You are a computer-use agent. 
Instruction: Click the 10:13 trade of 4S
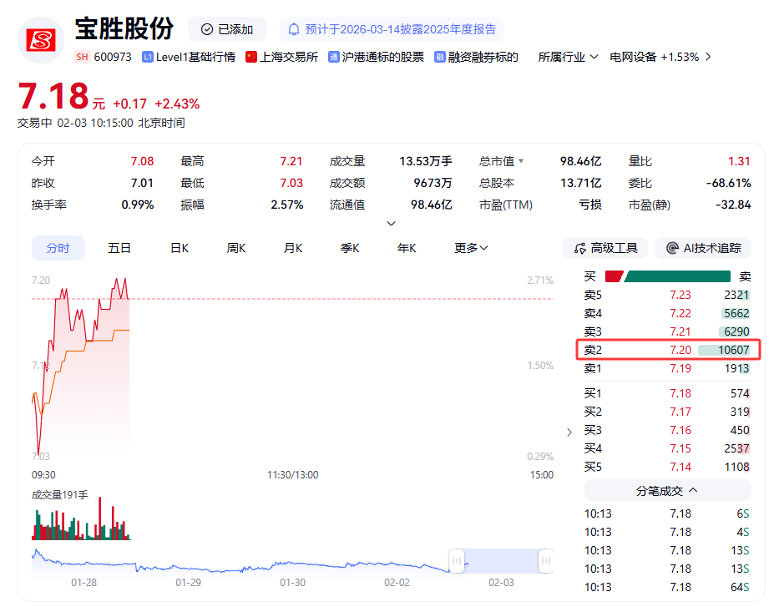pyautogui.click(x=667, y=532)
